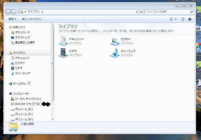Select ダウンロード label in favorites

click(23, 32)
